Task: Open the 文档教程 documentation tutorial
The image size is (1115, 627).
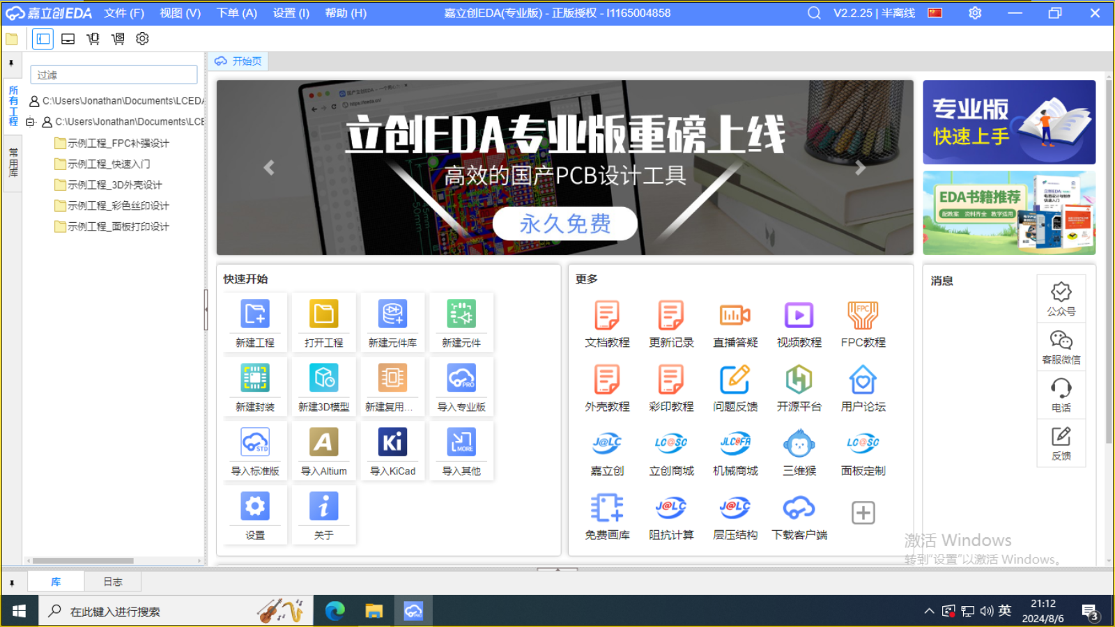Action: pos(607,316)
